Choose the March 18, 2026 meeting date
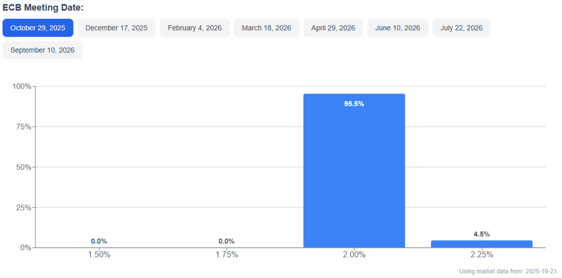The height and width of the screenshot is (278, 562). point(267,28)
